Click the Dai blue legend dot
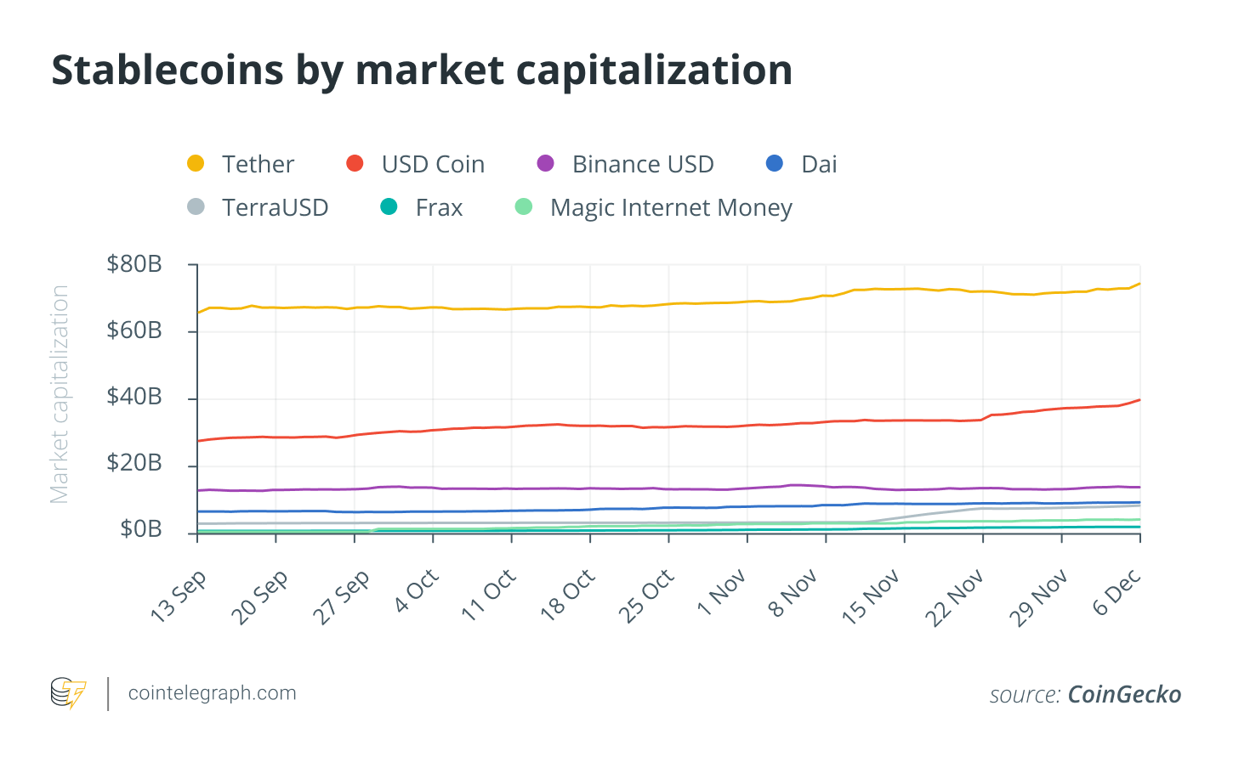Screen dimensions: 1233x762 click(x=775, y=163)
